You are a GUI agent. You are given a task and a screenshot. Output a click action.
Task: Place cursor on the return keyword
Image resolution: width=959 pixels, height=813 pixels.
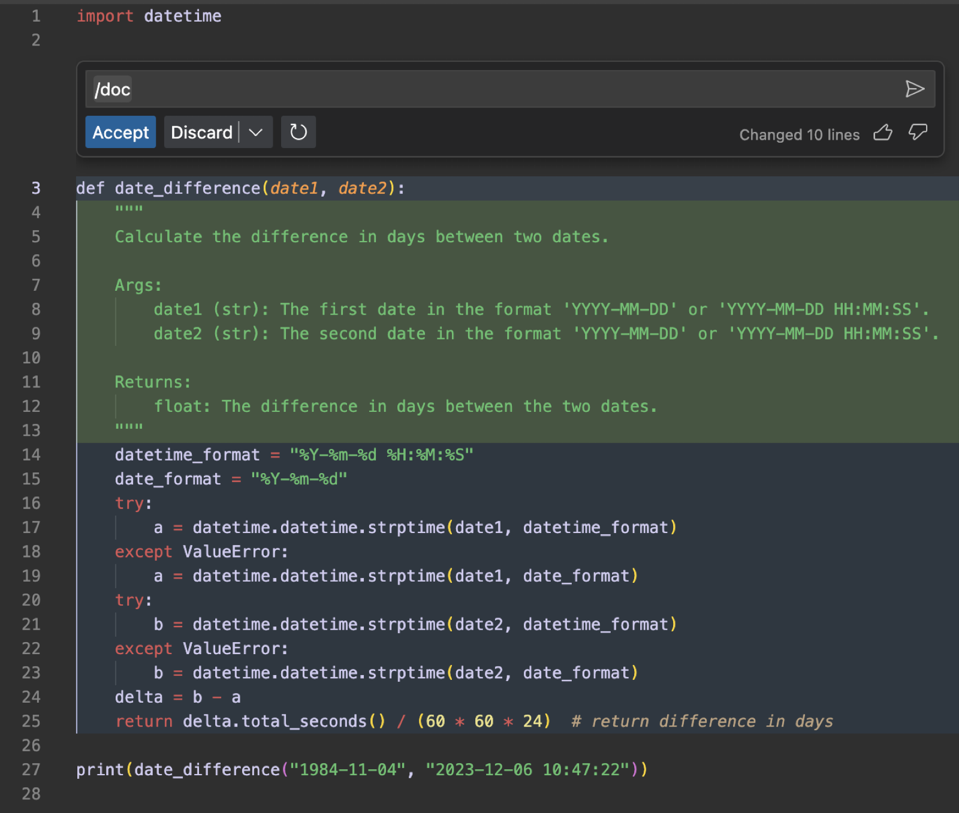tap(143, 721)
